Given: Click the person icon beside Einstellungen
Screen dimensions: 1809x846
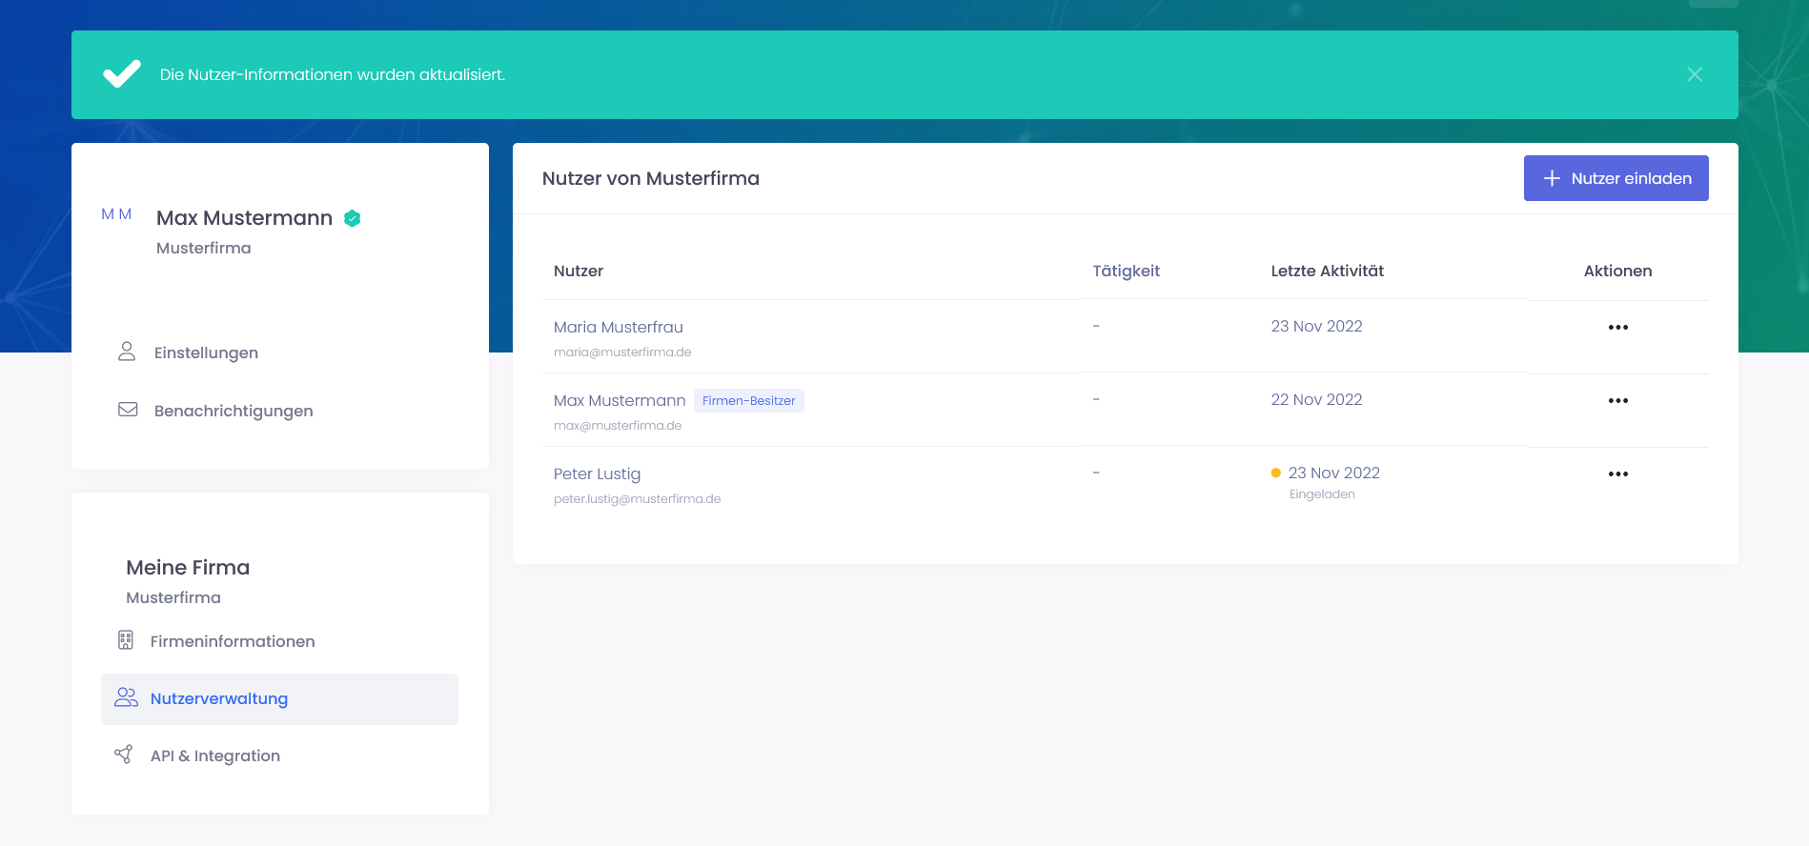Looking at the screenshot, I should pos(127,352).
